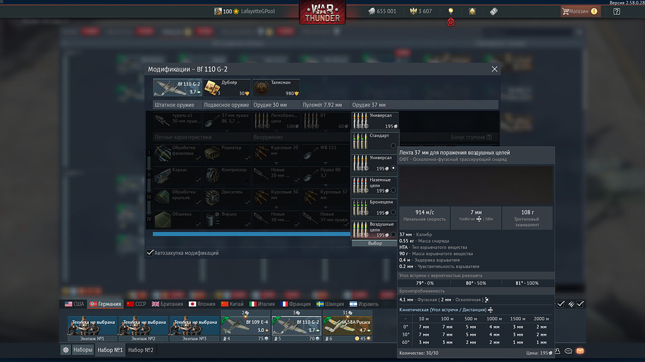The image size is (645, 362).
Task: Open the Экипаж №1 crew slot
Action: click(92, 329)
